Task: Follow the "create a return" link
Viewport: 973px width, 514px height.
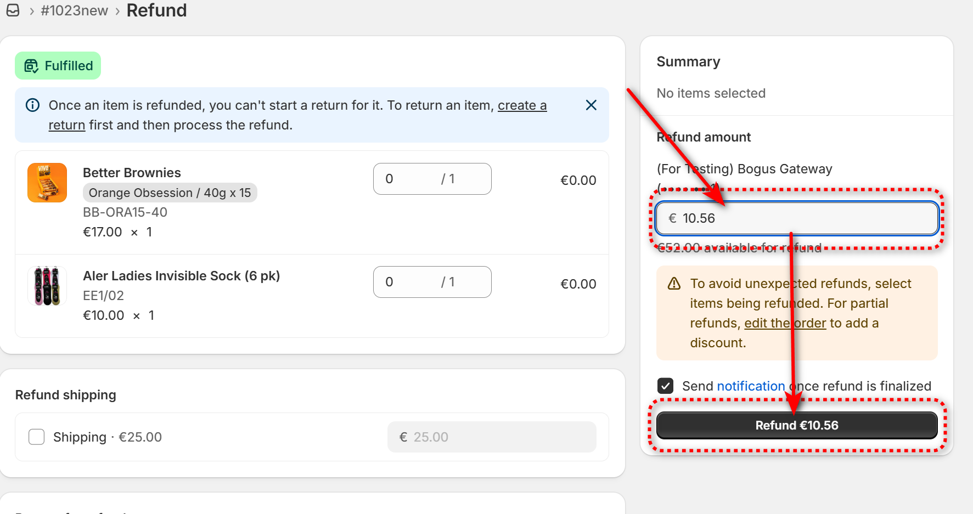Action: click(521, 105)
